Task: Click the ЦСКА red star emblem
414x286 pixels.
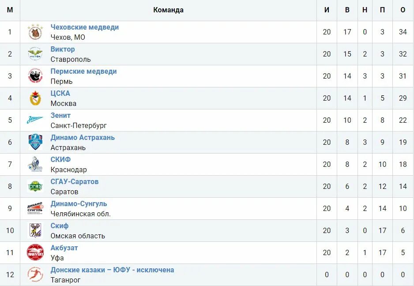Action: click(x=35, y=98)
